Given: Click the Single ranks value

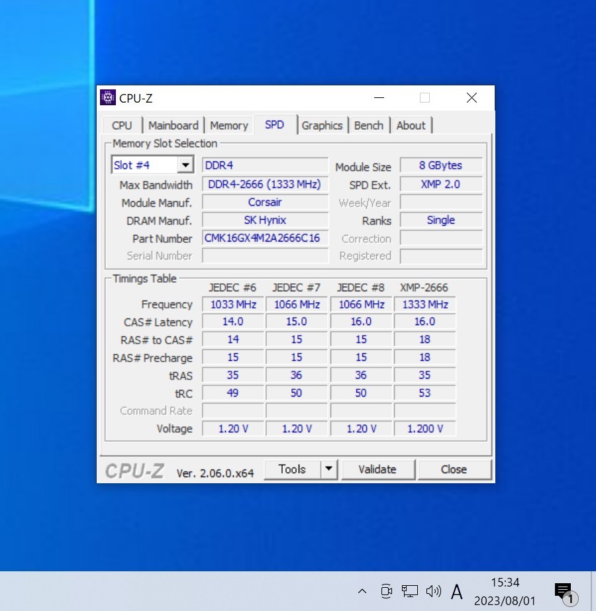Looking at the screenshot, I should (441, 220).
